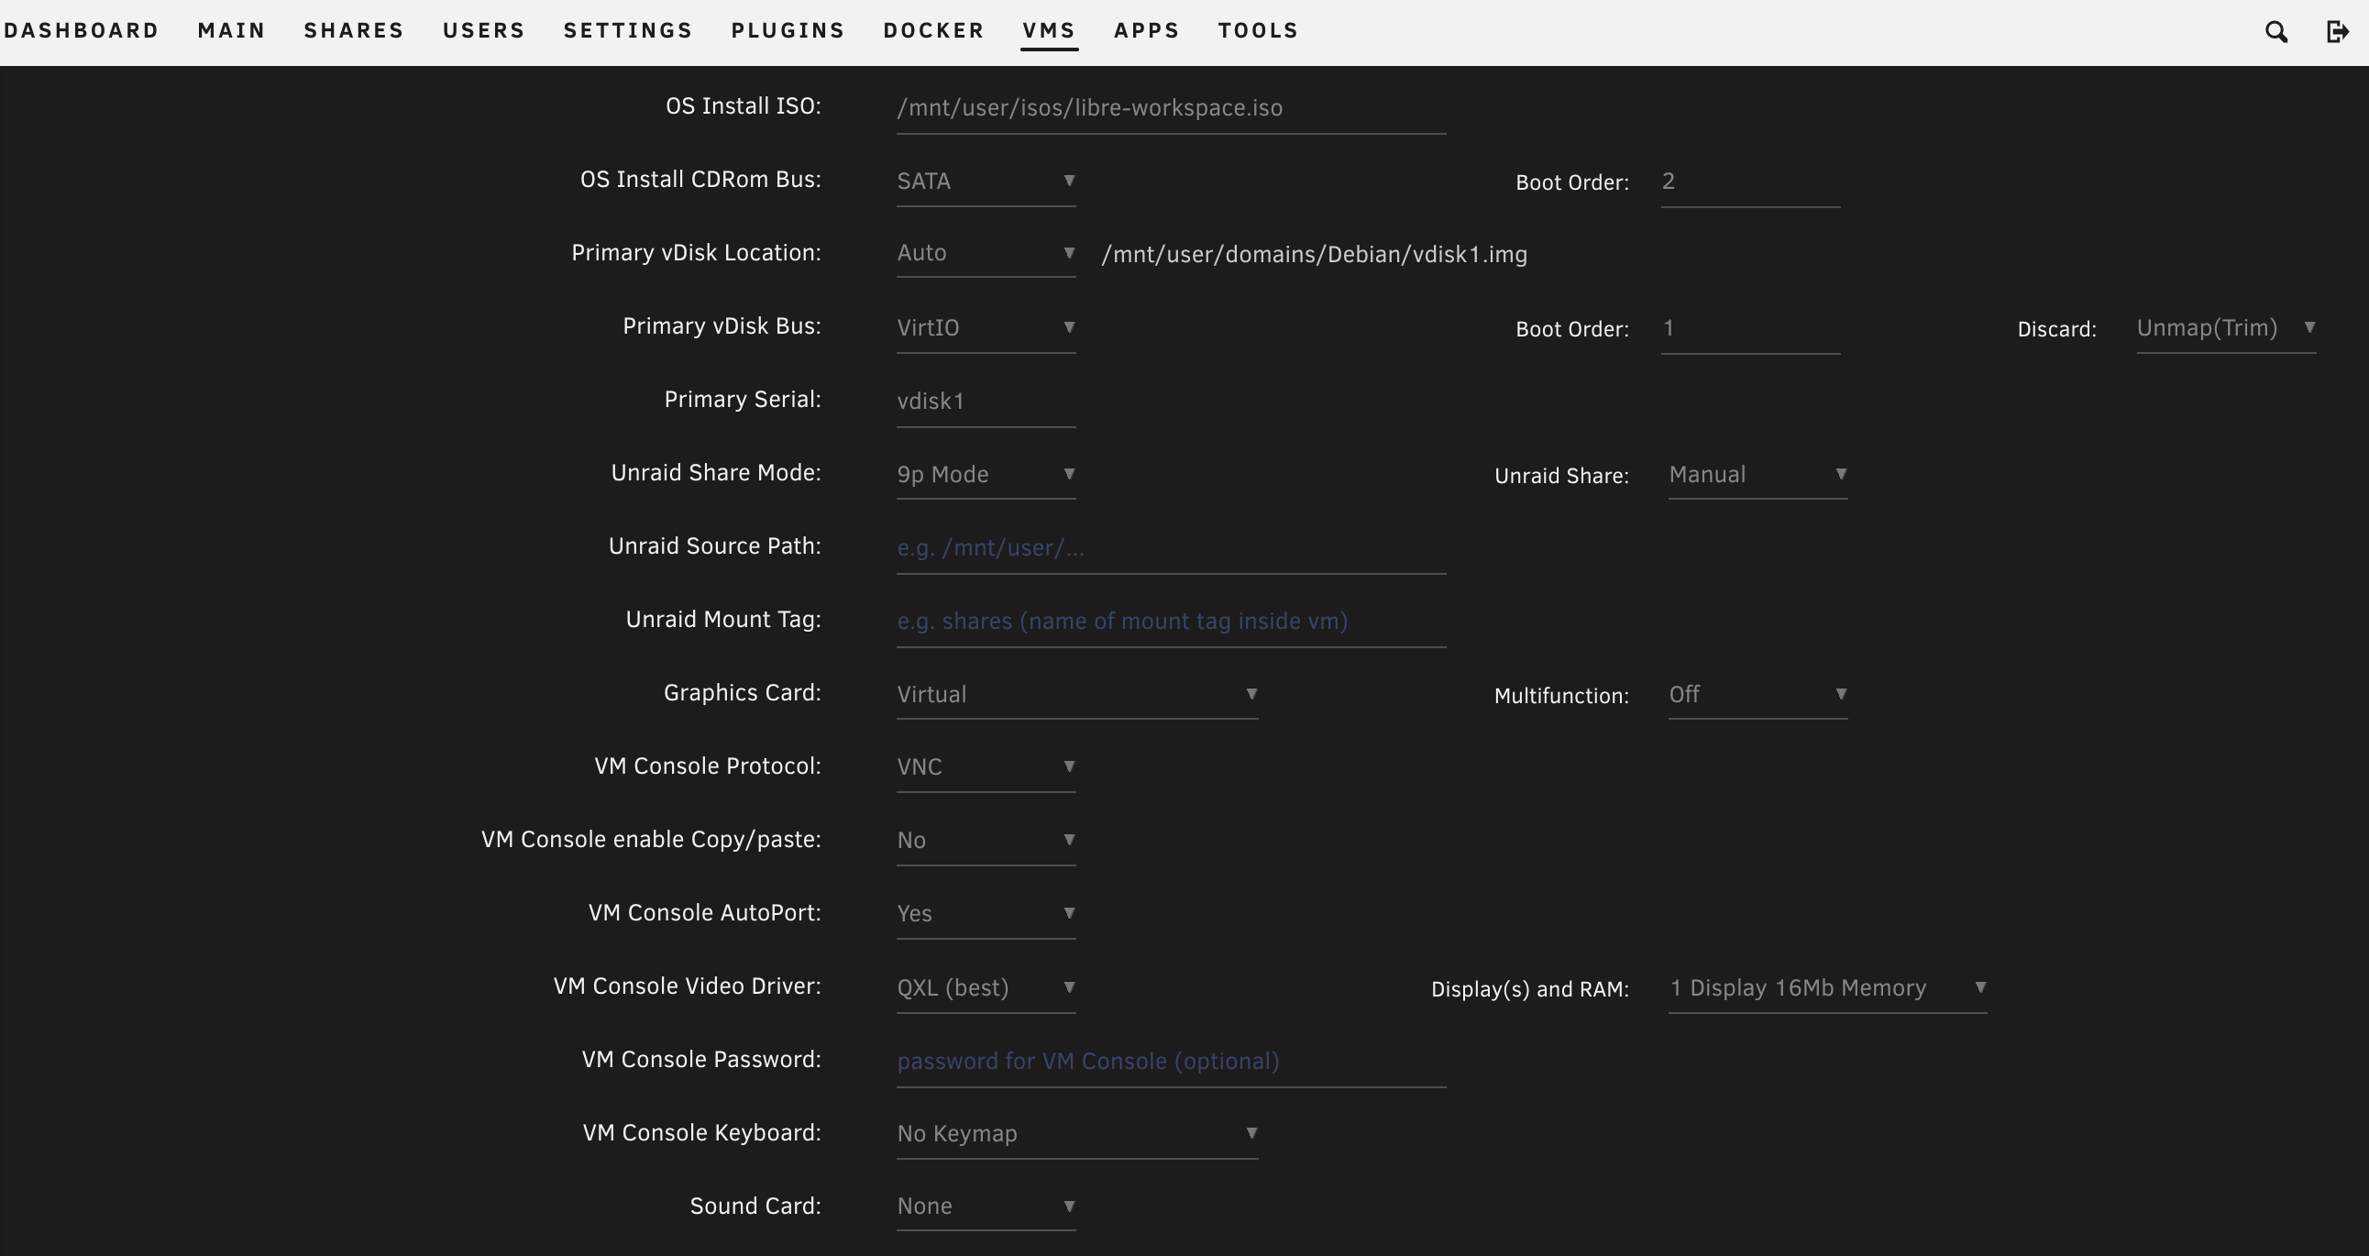The height and width of the screenshot is (1256, 2369).
Task: Focus the Unraid Source Path field
Action: 1170,548
